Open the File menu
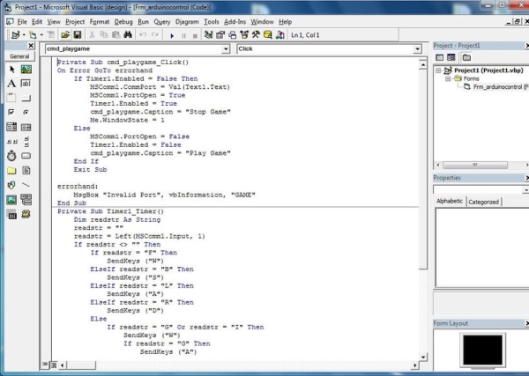This screenshot has width=529, height=376. [22, 22]
